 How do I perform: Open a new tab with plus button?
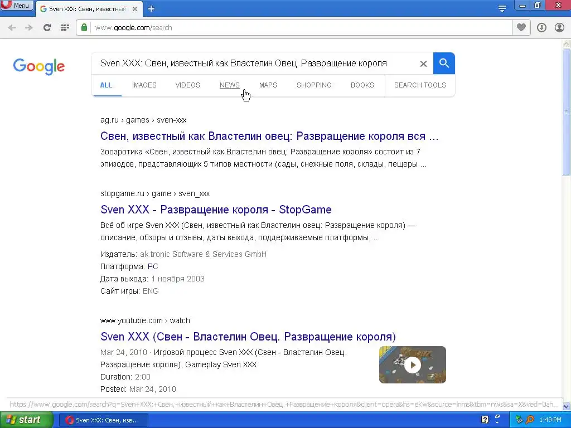[x=152, y=9]
